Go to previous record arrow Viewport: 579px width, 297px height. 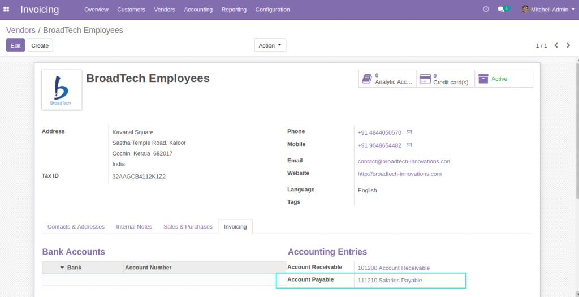556,45
